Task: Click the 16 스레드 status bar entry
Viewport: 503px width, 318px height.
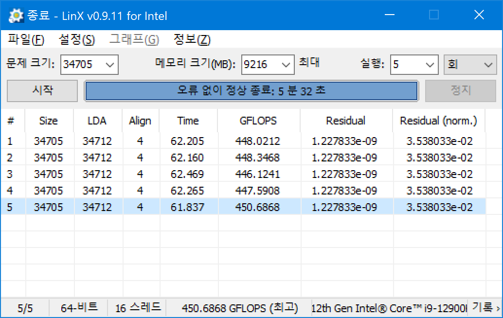Action: pos(138,308)
